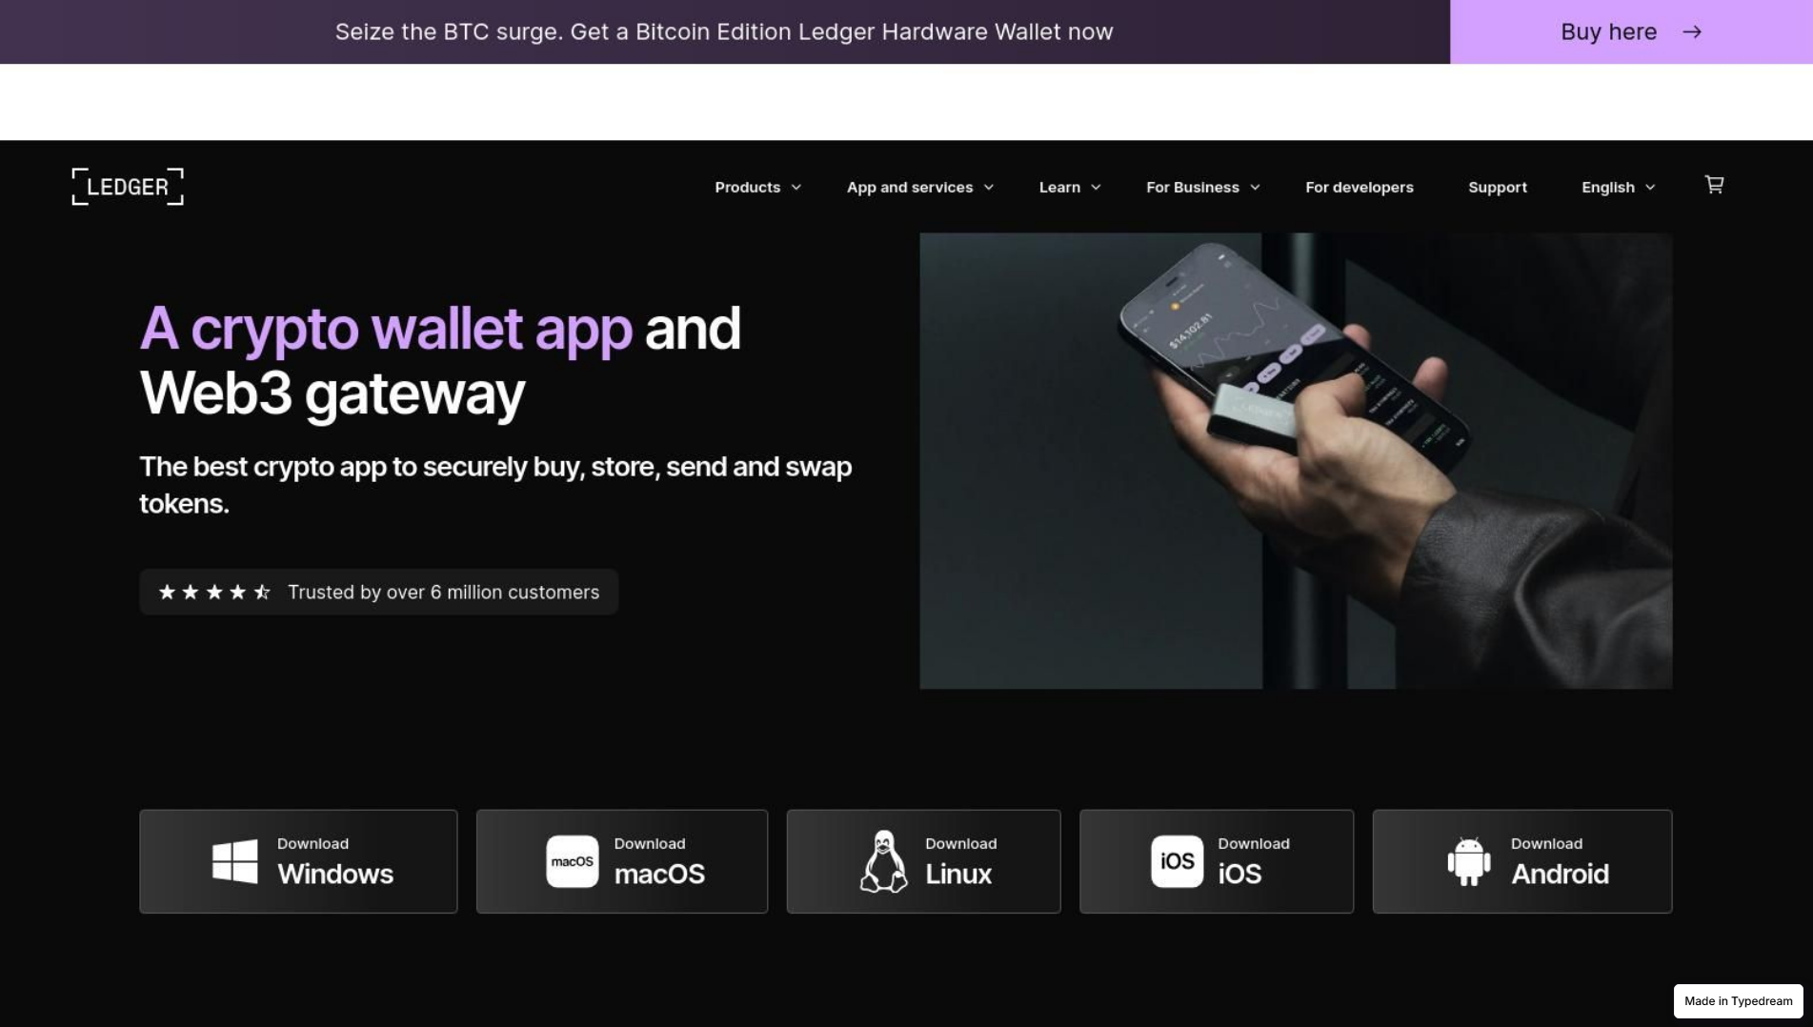Click the Buy here button
The height and width of the screenshot is (1027, 1813).
coord(1631,31)
